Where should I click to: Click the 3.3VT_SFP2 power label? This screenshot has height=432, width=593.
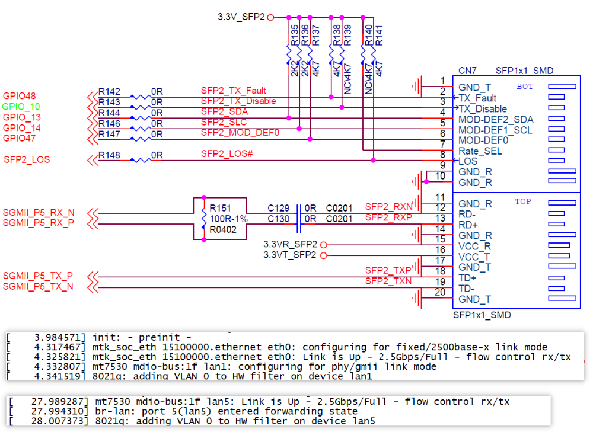pyautogui.click(x=290, y=255)
